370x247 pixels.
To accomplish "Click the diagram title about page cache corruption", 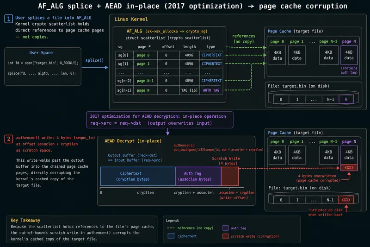I will (x=192, y=6).
